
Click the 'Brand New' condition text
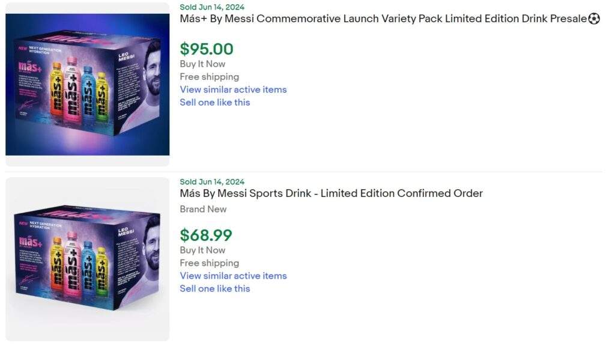point(203,209)
